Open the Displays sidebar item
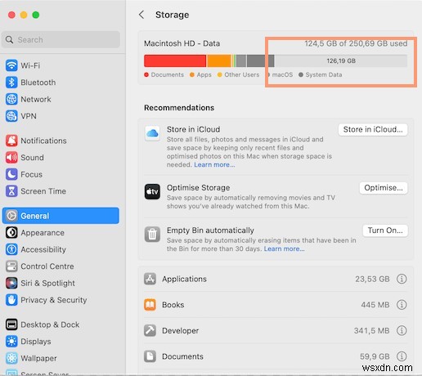 61,342
